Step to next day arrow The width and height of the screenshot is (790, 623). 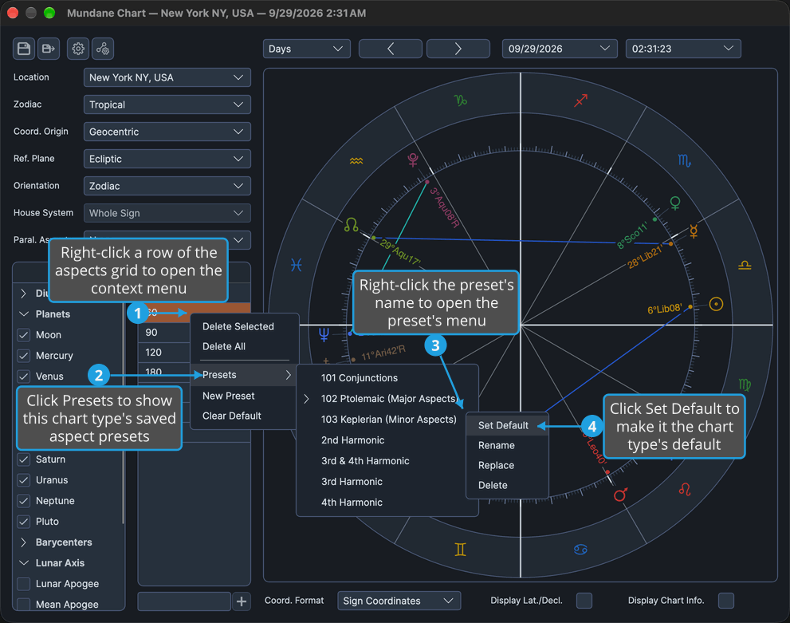(x=458, y=49)
